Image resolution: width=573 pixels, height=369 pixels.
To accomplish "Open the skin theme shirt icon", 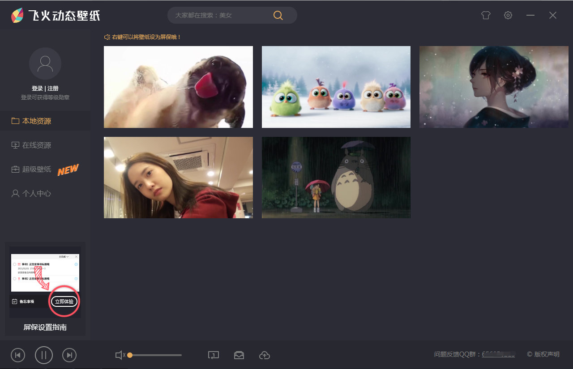I will coord(486,15).
